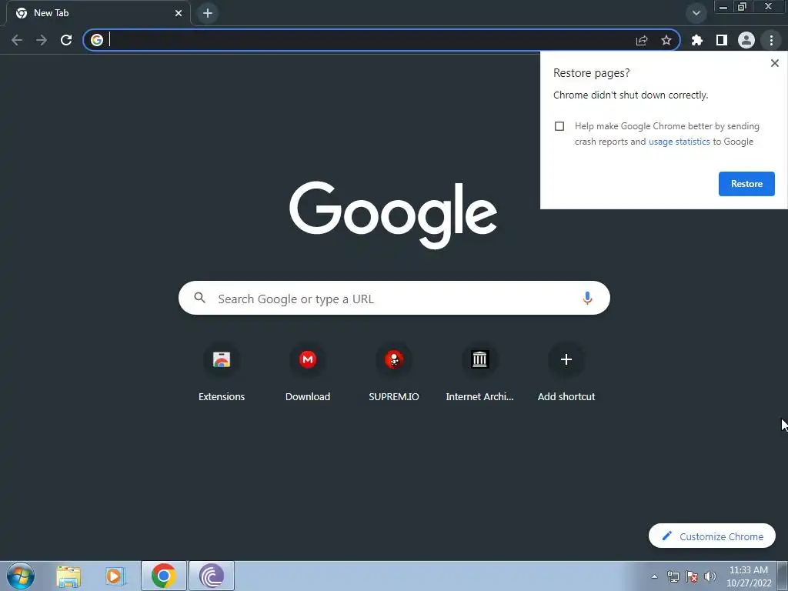The image size is (788, 591).
Task: Open the volume speaker icon
Action: (x=710, y=577)
